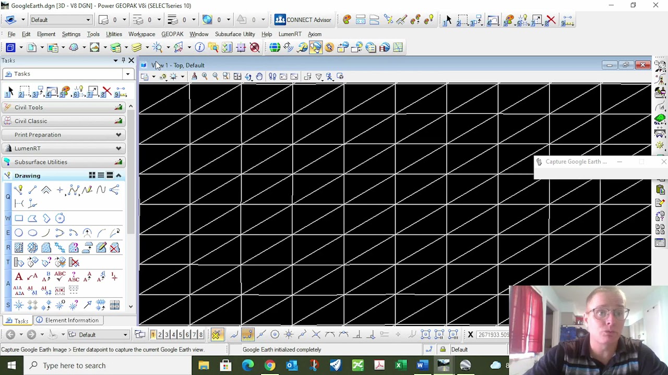Select the Place SmartLine tool
The height and width of the screenshot is (375, 668).
point(19,190)
